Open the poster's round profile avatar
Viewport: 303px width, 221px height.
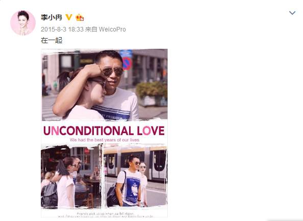(23, 23)
